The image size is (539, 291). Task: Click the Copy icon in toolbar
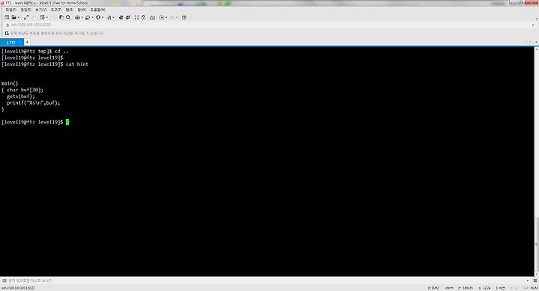(x=61, y=17)
